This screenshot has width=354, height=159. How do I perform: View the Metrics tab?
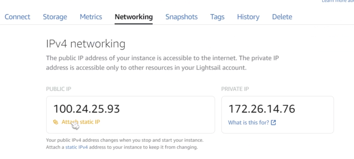pos(91,17)
